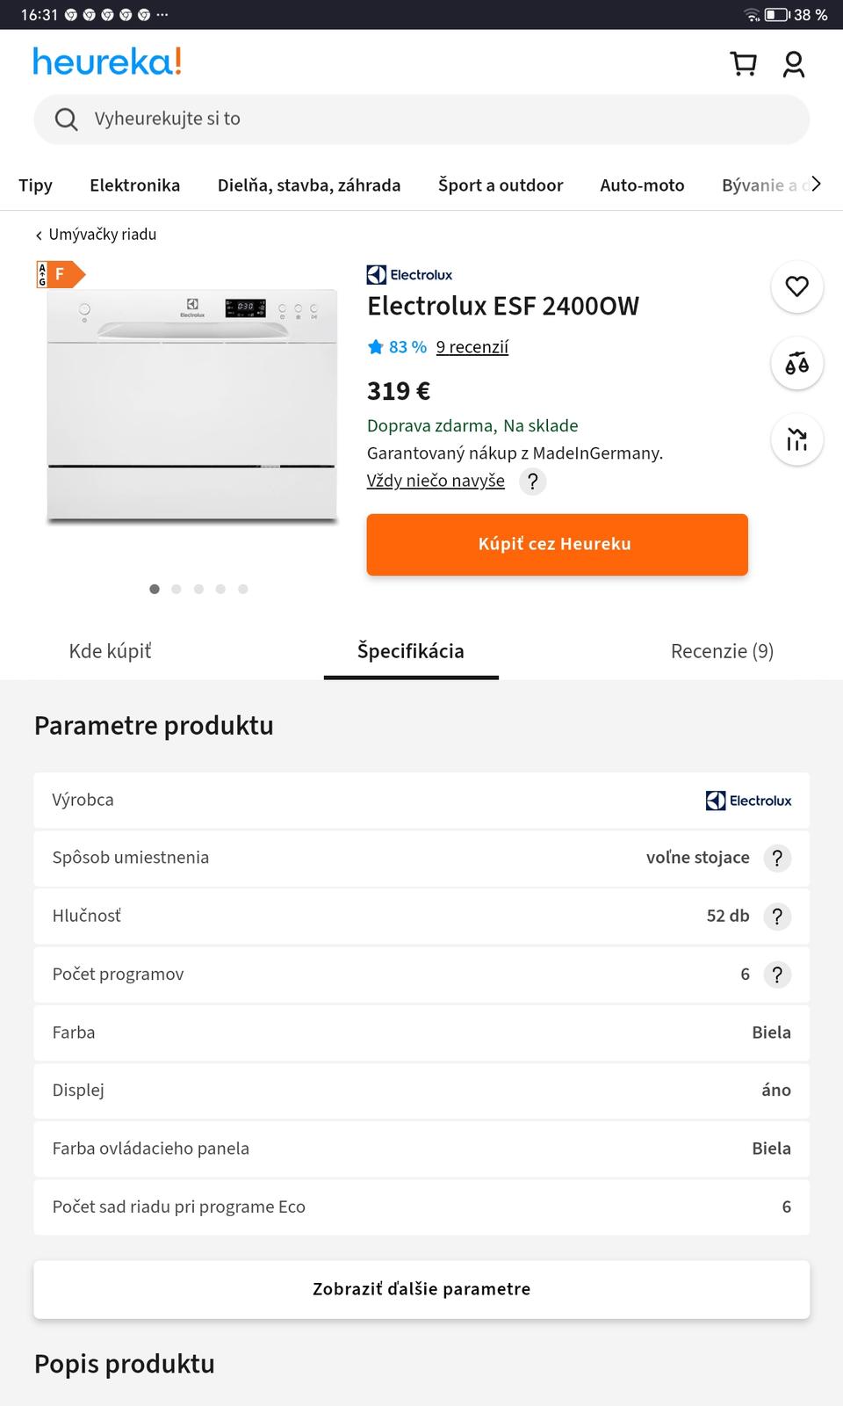The image size is (843, 1406).
Task: Open Elektronika category menu
Action: click(x=134, y=185)
